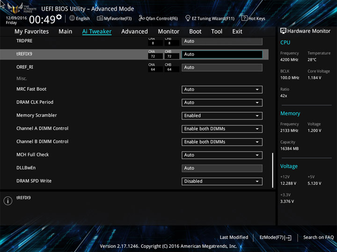Click the DLLBwEn label
This screenshot has width=337, height=252.
26,168
